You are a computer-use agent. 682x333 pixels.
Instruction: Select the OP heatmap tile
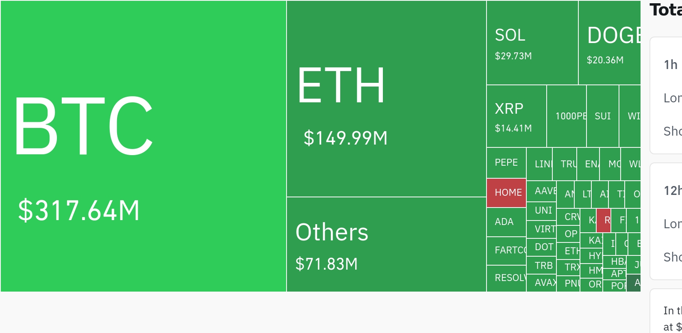click(x=568, y=234)
